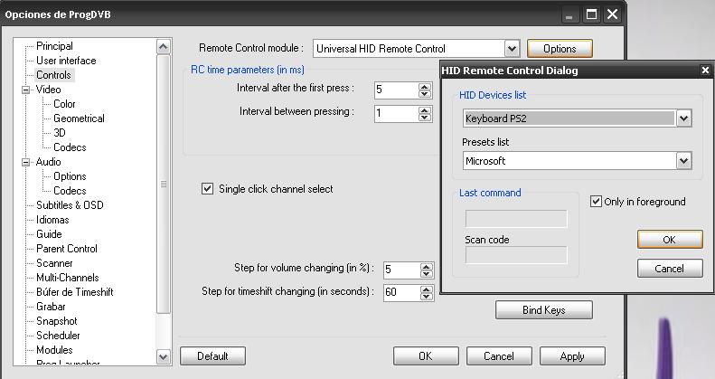
Task: Click the Bind Keys button
Action: [x=543, y=310]
